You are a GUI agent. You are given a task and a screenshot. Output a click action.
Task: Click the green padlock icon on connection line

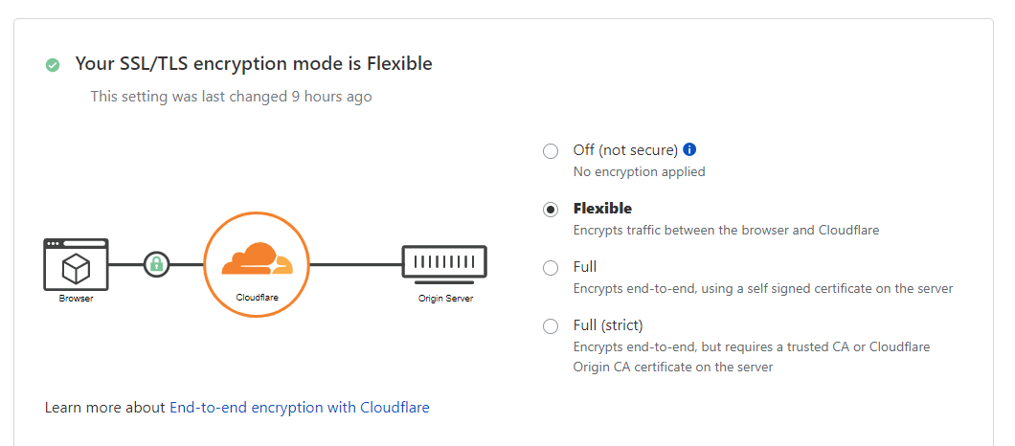pos(156,263)
